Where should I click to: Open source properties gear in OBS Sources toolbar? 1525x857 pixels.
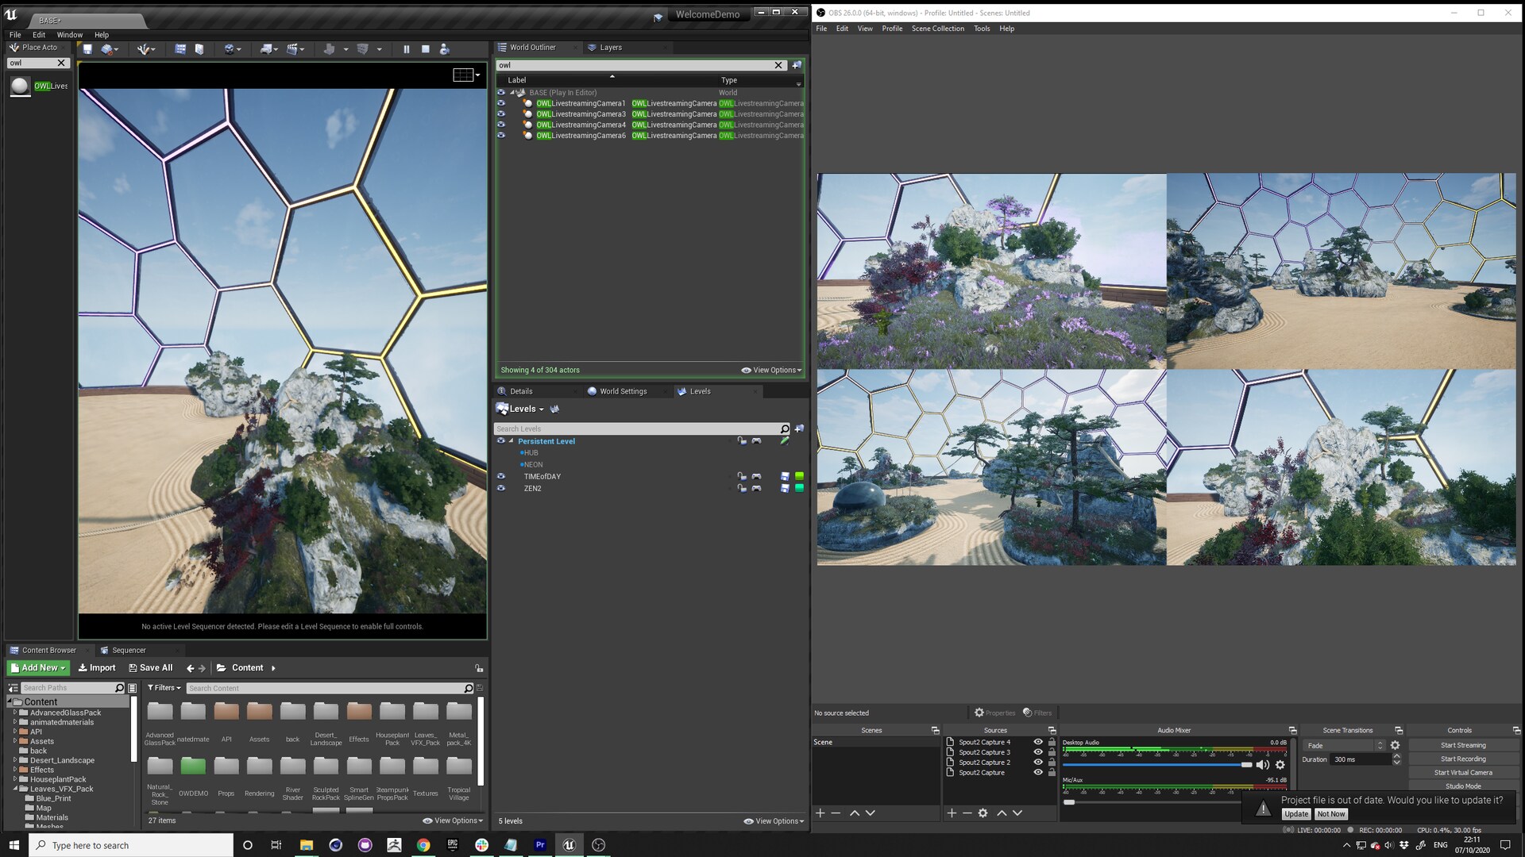(983, 813)
